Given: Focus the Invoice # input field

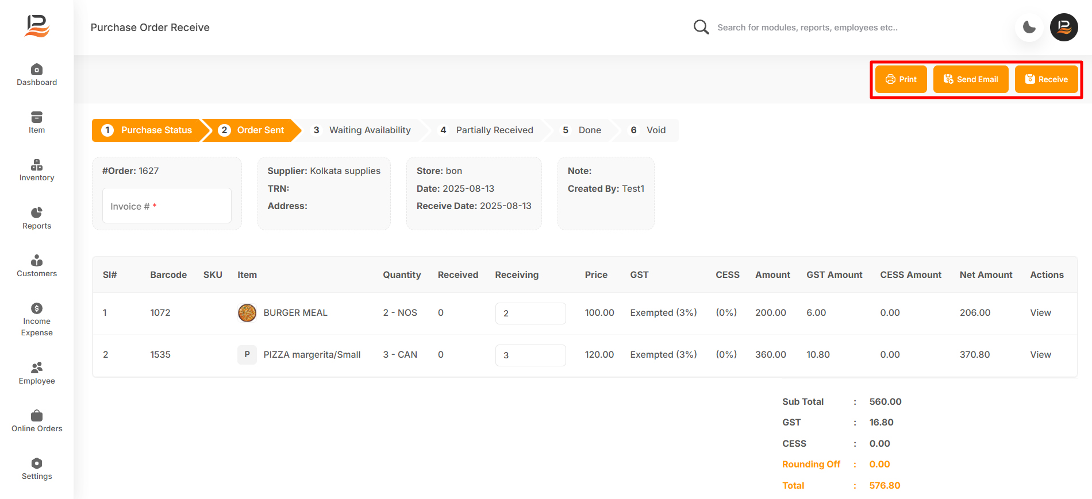Looking at the screenshot, I should coord(167,206).
